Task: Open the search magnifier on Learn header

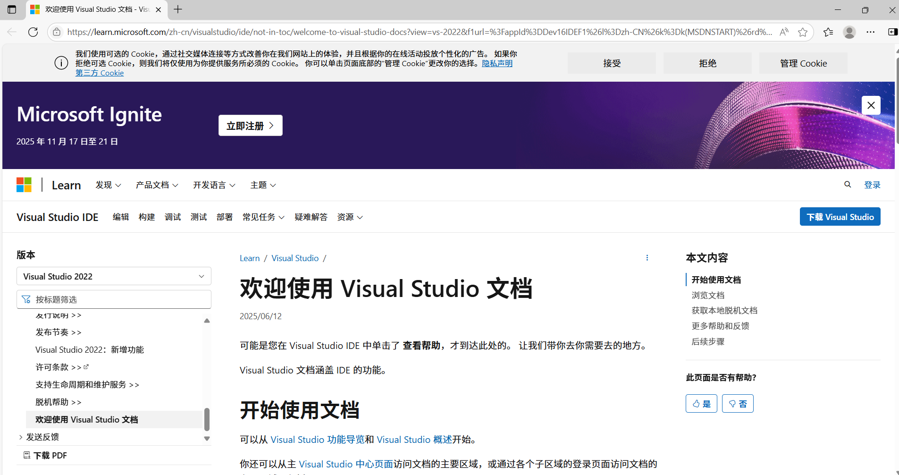Action: point(848,185)
